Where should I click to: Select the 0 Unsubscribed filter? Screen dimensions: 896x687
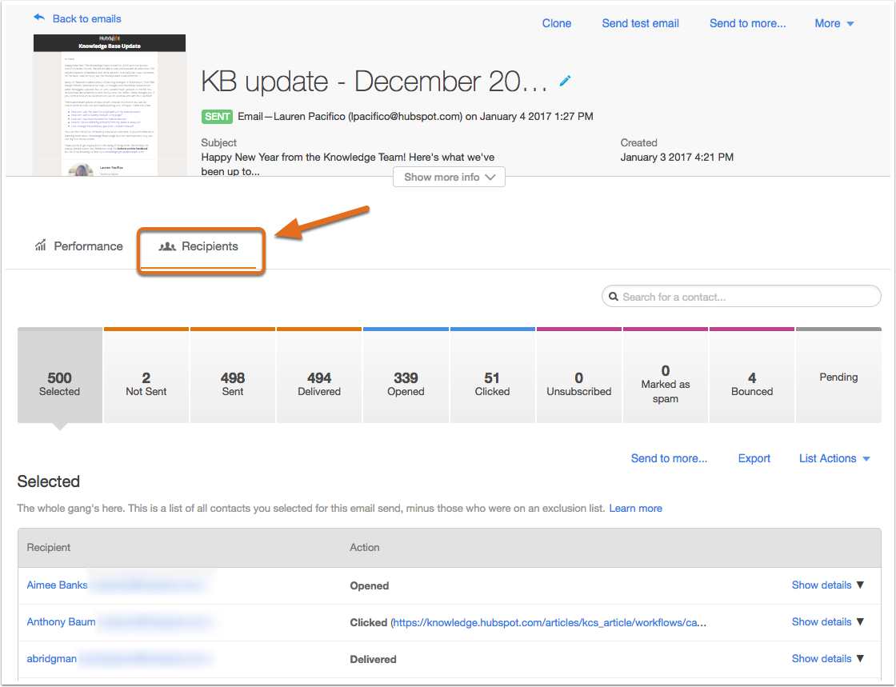coord(579,375)
